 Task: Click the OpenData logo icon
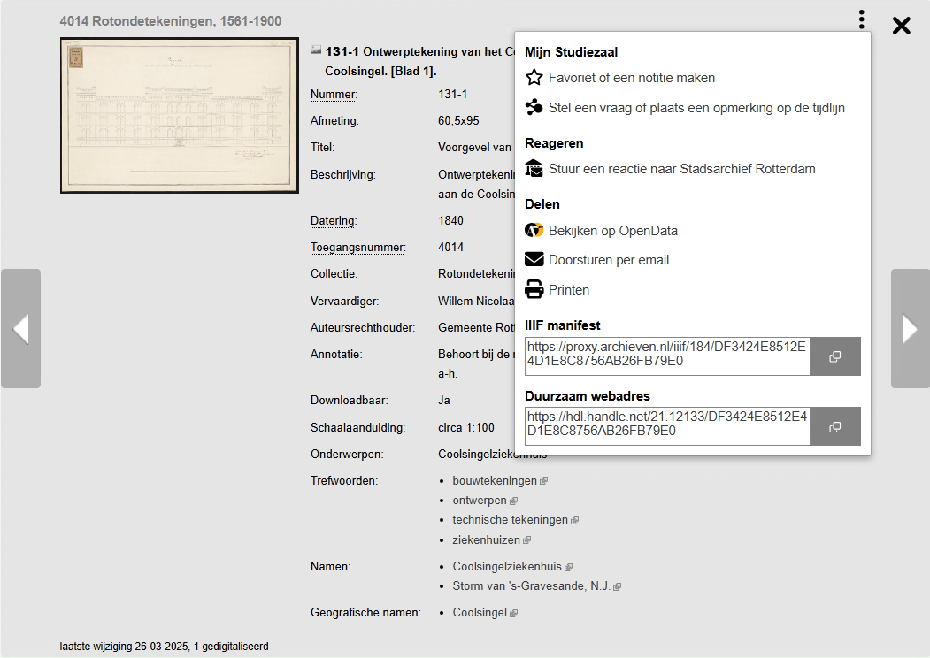coord(534,231)
